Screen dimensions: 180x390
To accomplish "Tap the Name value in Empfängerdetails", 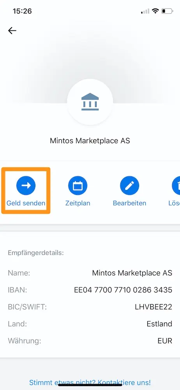I will pyautogui.click(x=132, y=273).
